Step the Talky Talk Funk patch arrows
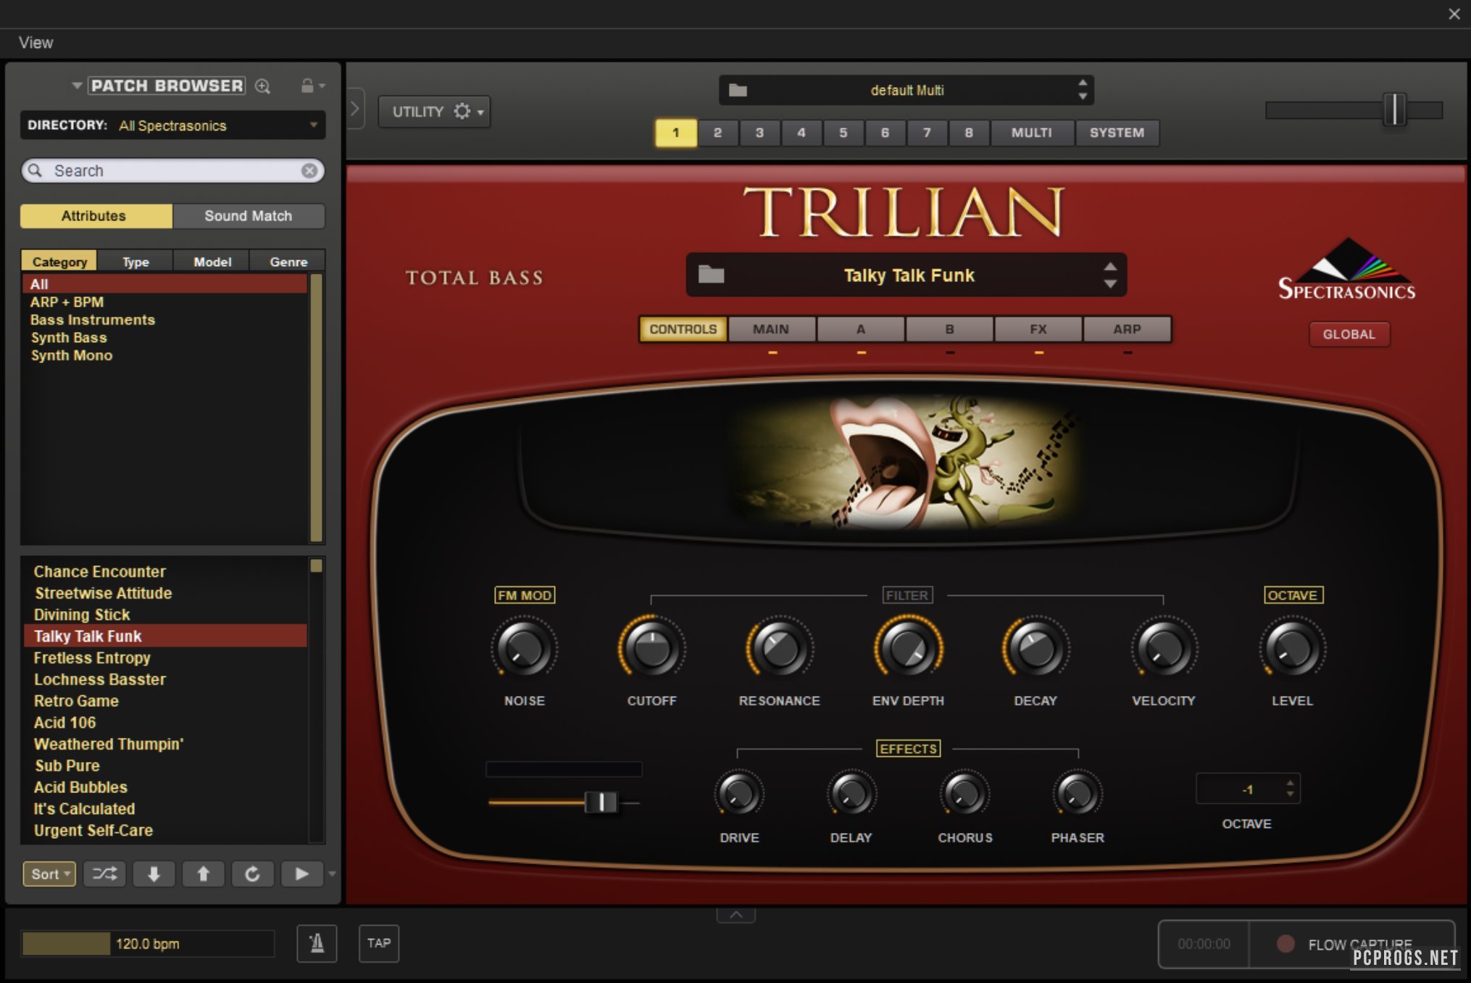The width and height of the screenshot is (1471, 983). pos(1110,275)
